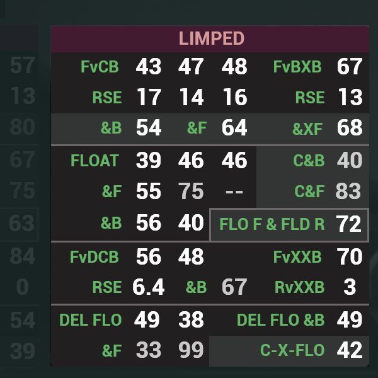Select the FLOAT &F value 75

pyautogui.click(x=191, y=191)
